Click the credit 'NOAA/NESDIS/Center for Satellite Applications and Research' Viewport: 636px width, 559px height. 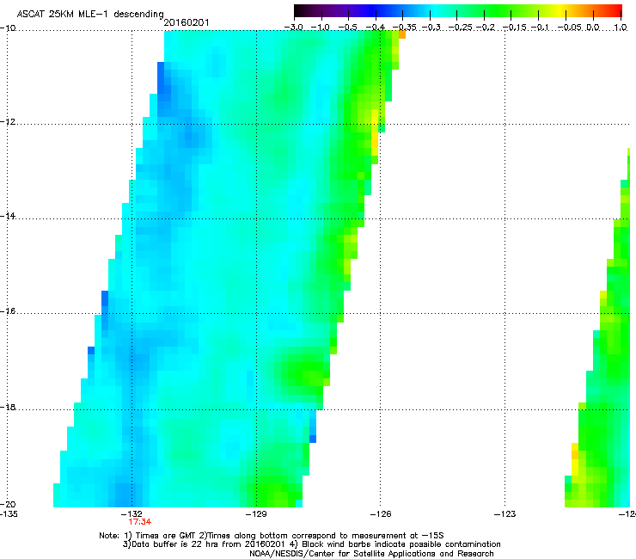click(x=371, y=554)
